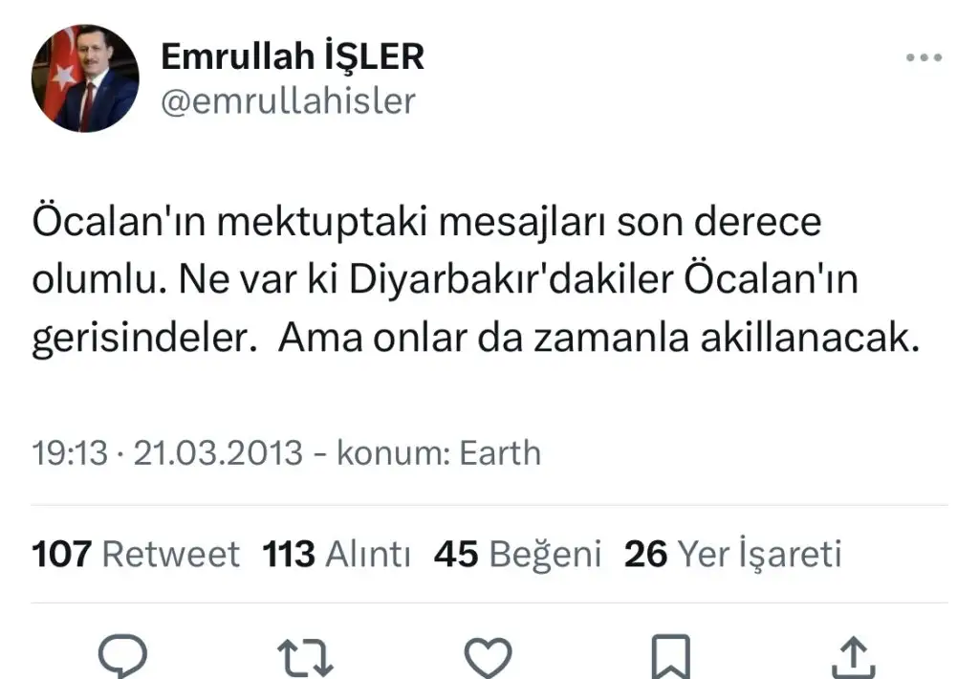Toggle the bookmark icon

669,658
